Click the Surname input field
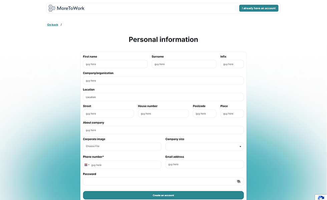Screen dimensions: 327x200 (x=184, y=64)
